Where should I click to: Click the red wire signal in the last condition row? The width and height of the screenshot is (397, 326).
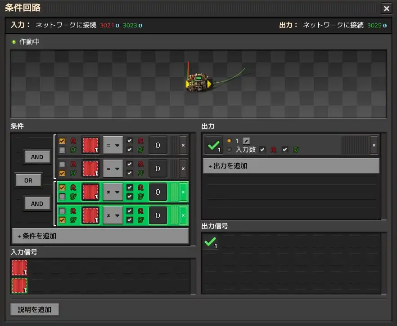tap(90, 215)
